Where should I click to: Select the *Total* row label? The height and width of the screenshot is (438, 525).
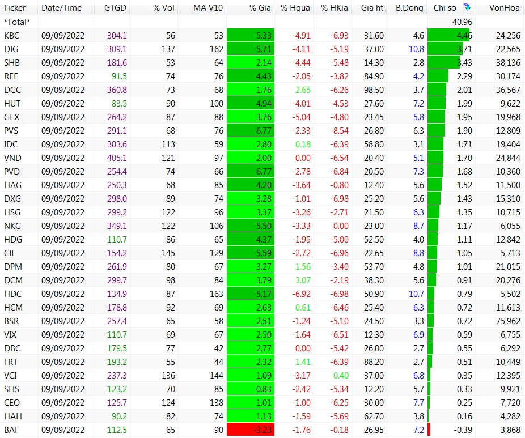[x=17, y=22]
